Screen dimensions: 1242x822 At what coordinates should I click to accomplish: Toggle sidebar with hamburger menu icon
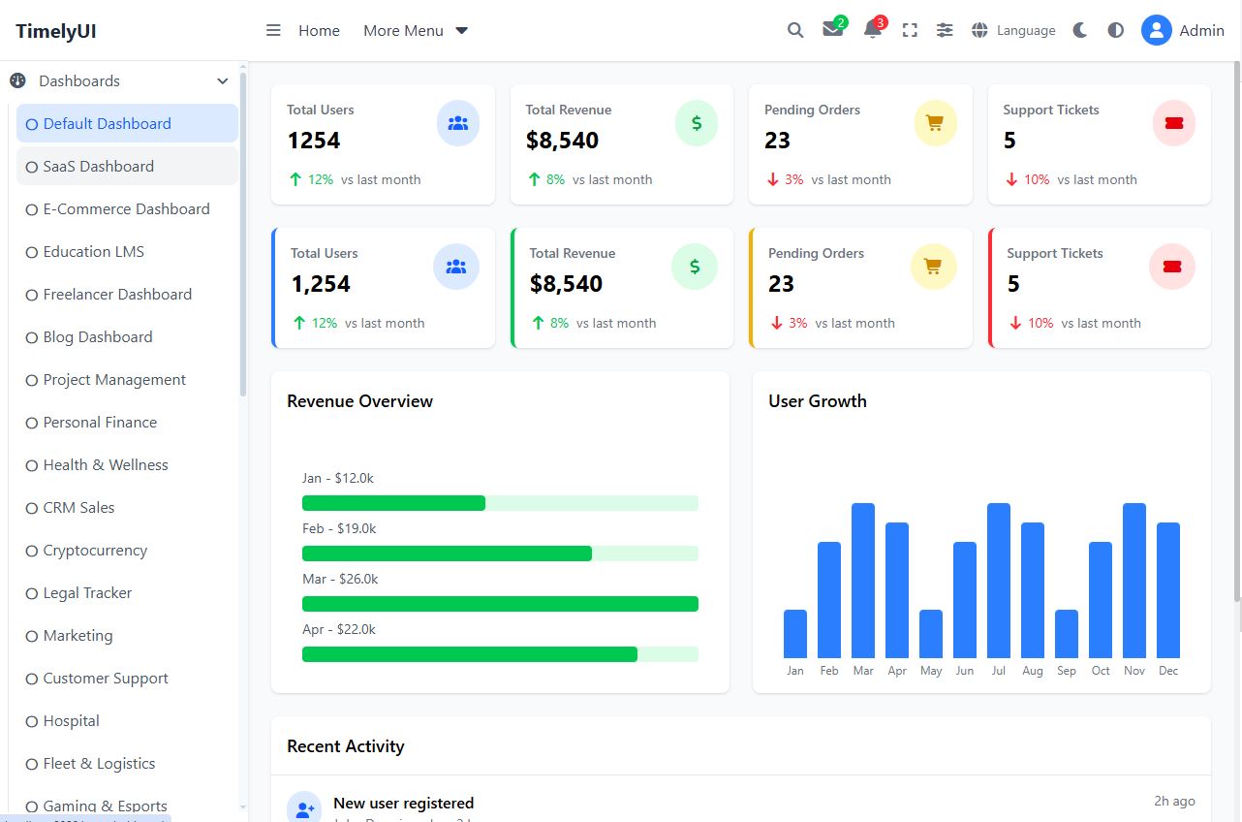pyautogui.click(x=273, y=31)
